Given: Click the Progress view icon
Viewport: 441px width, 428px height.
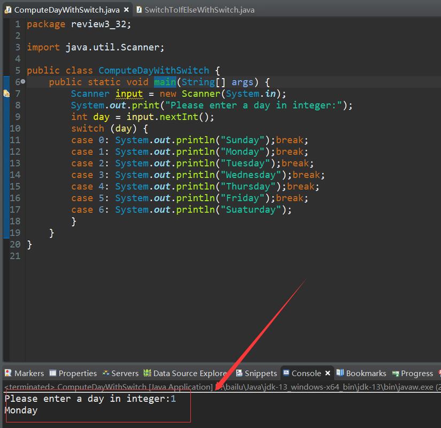Looking at the screenshot, I should click(396, 373).
